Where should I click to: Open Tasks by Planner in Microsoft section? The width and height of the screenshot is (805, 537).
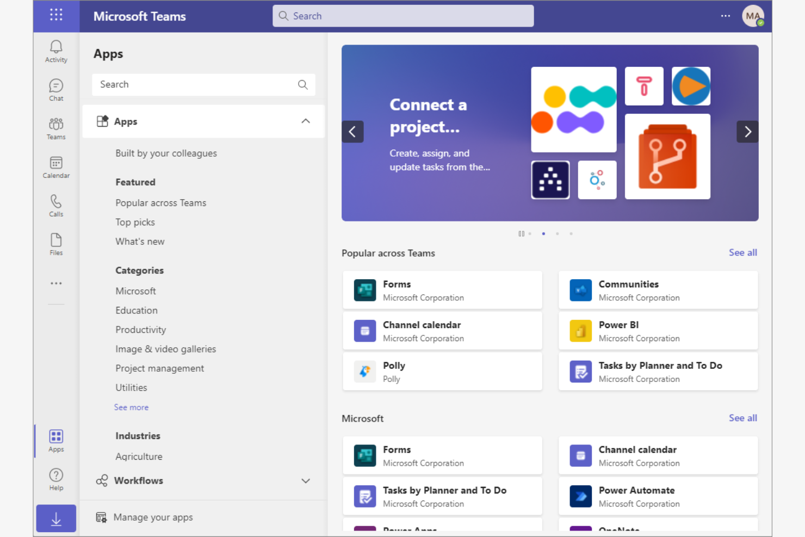pos(442,496)
